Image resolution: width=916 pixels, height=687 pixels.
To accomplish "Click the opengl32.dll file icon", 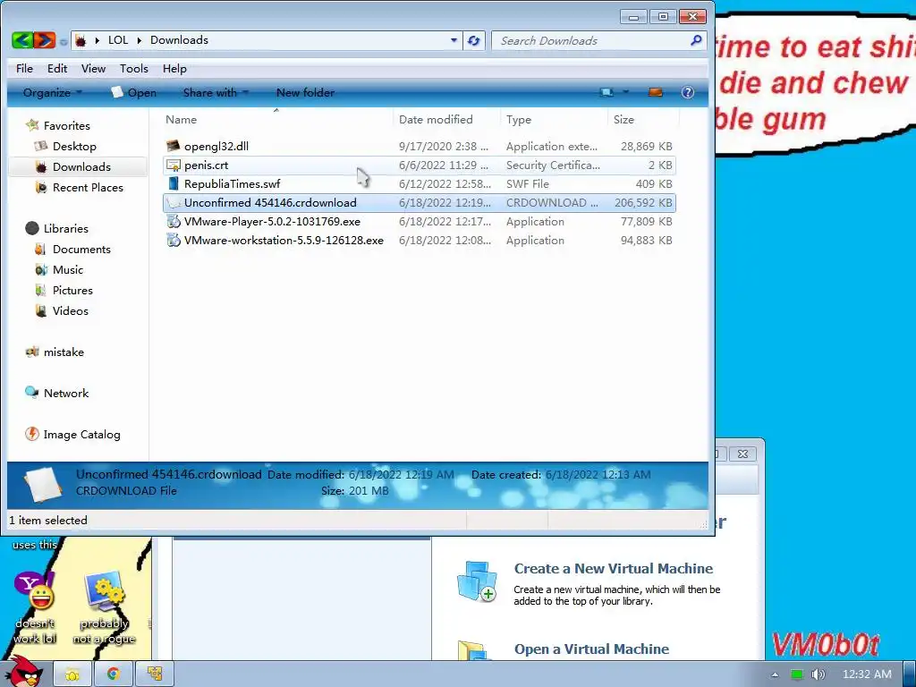I will [x=173, y=146].
